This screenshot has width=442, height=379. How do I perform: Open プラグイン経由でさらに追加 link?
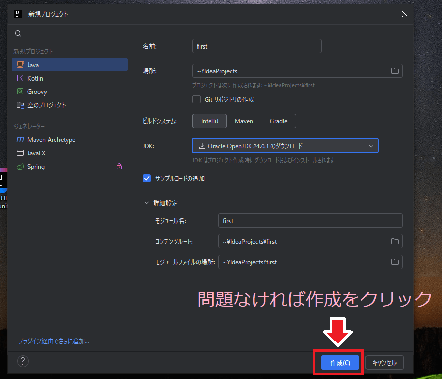click(54, 341)
